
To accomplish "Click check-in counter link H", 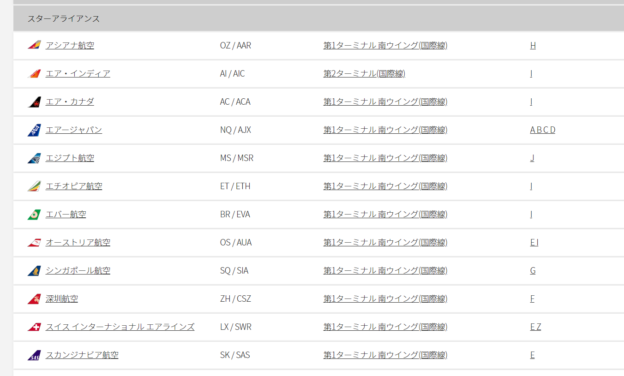I will 533,46.
